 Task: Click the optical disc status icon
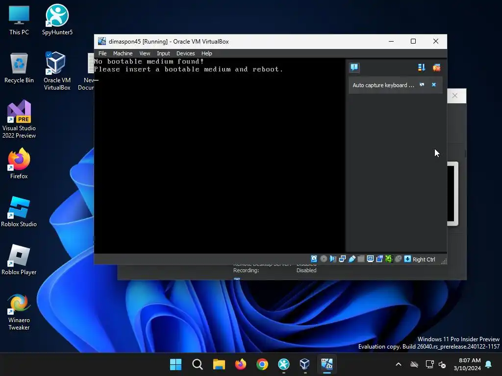[324, 258]
